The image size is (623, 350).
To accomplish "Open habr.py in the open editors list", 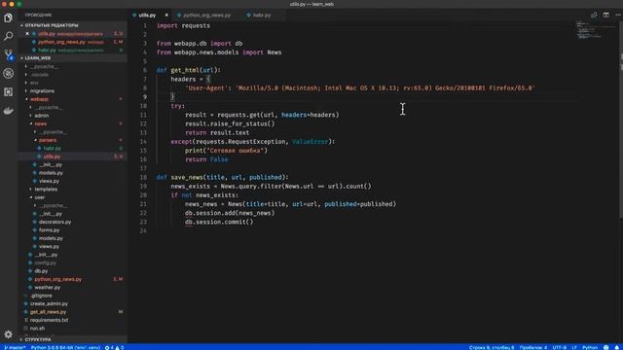I will coord(47,51).
